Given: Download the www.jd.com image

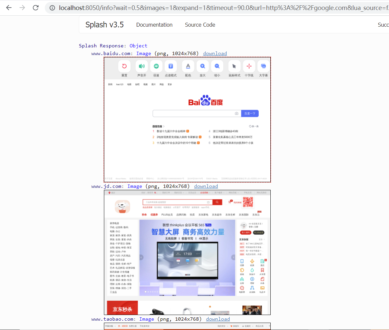Looking at the screenshot, I should coord(206,186).
